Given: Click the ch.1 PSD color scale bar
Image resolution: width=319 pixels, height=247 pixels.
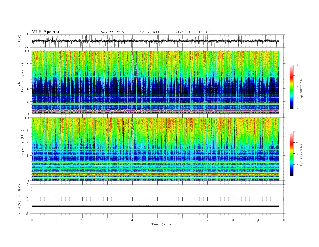Looking at the screenshot, I should click(x=291, y=87).
